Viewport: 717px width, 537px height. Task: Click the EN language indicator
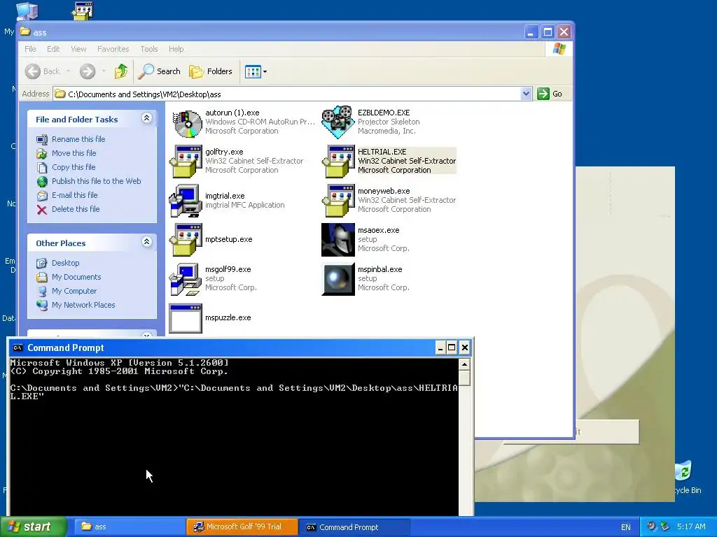click(625, 527)
